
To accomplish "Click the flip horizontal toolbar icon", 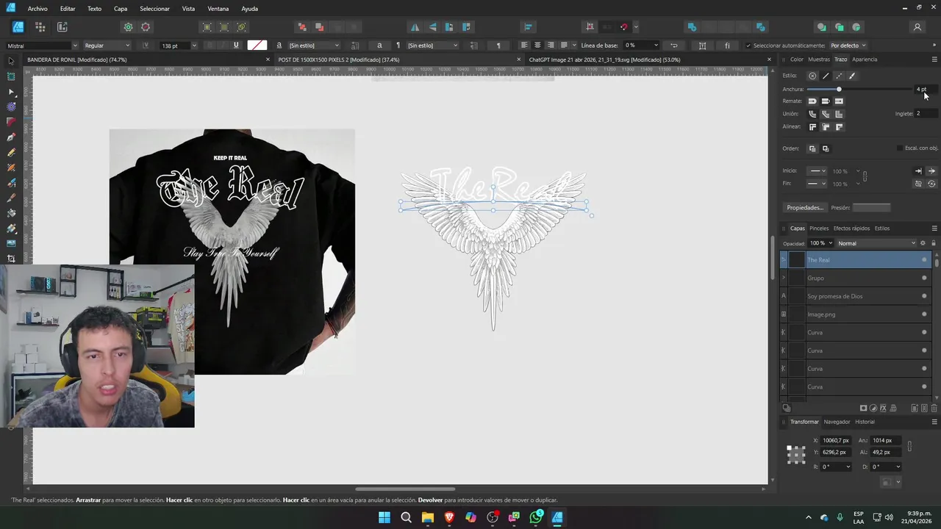I will (x=415, y=27).
